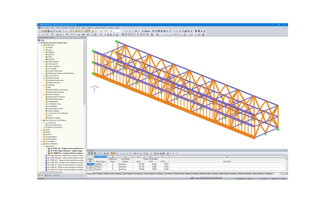This screenshot has height=203, width=325.
Task: Open the Add-on Modules menu
Action: point(100,28)
